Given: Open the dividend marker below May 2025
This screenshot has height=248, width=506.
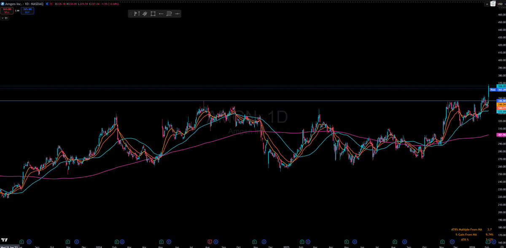Looking at the screenshot, I should pyautogui.click(x=354, y=242).
